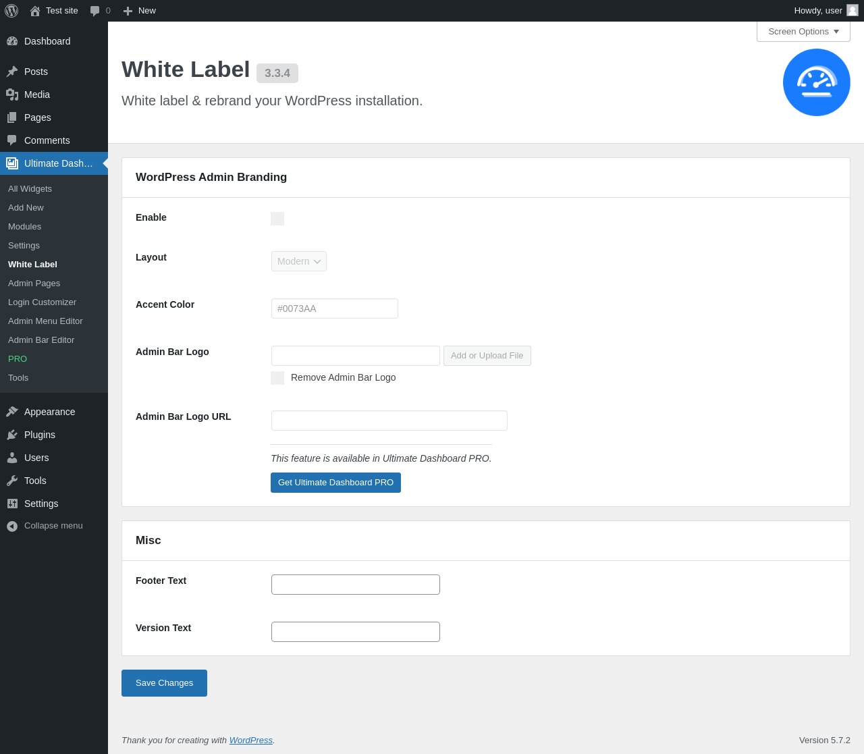The image size is (864, 754).
Task: Click the WordPress logo icon in admin bar
Action: tap(11, 11)
